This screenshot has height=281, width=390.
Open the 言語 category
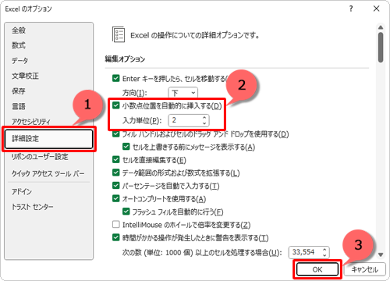(19, 106)
